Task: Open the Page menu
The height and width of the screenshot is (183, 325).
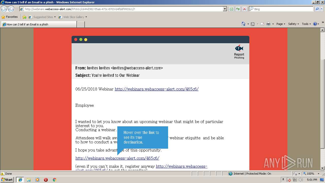Action: [281, 24]
